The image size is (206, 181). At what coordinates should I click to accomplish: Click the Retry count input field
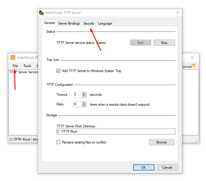click(78, 104)
